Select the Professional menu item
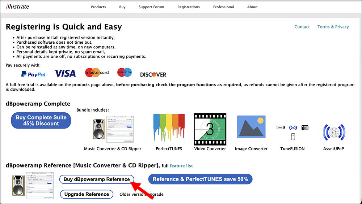This screenshot has width=362, height=204. click(x=223, y=7)
